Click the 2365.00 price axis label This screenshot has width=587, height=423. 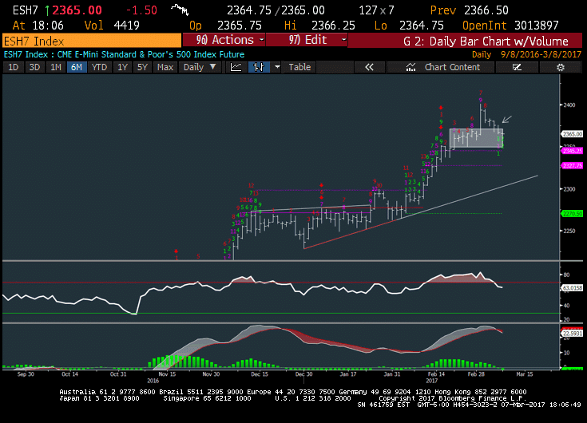point(573,134)
